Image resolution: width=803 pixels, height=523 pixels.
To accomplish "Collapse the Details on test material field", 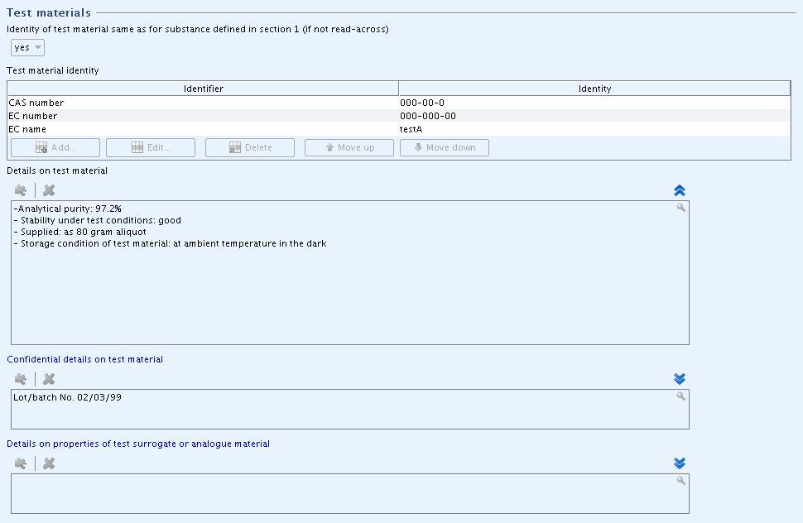I will [680, 190].
